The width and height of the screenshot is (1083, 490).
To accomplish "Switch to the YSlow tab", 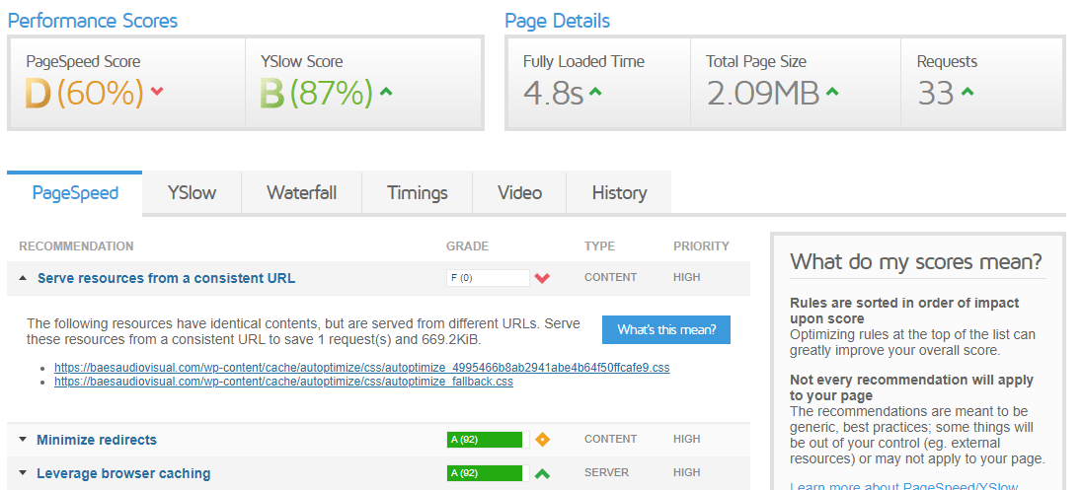I will tap(192, 192).
